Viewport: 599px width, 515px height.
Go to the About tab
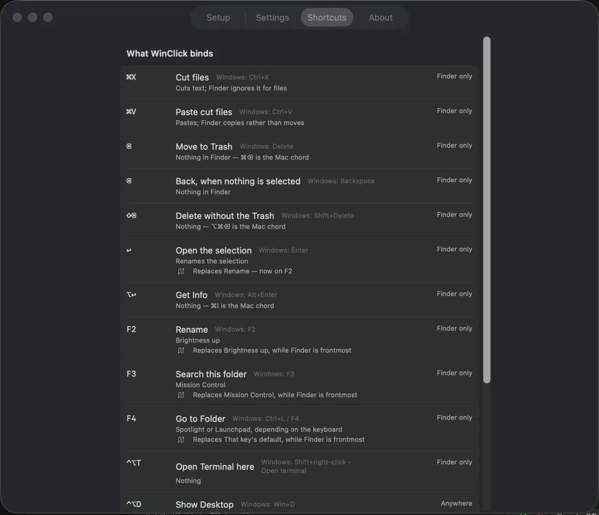pyautogui.click(x=380, y=18)
